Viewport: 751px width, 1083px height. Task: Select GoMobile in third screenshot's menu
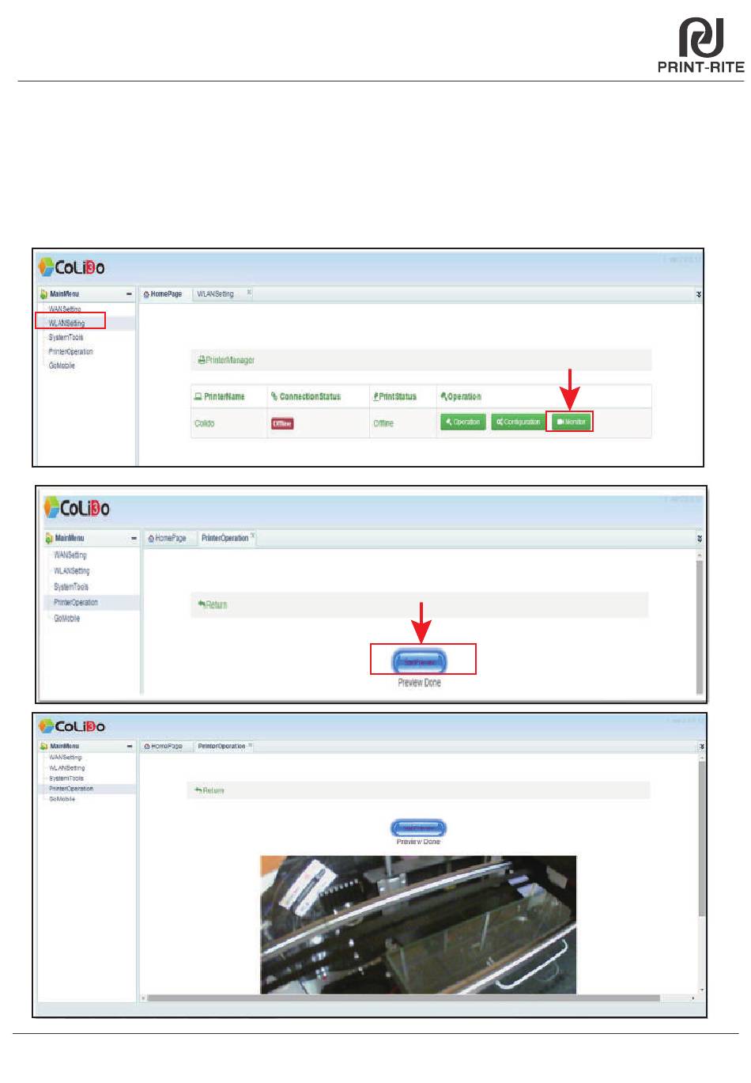[62, 799]
